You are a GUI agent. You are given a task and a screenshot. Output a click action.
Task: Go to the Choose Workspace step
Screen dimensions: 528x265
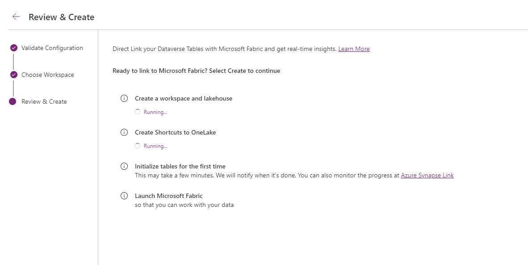point(48,75)
